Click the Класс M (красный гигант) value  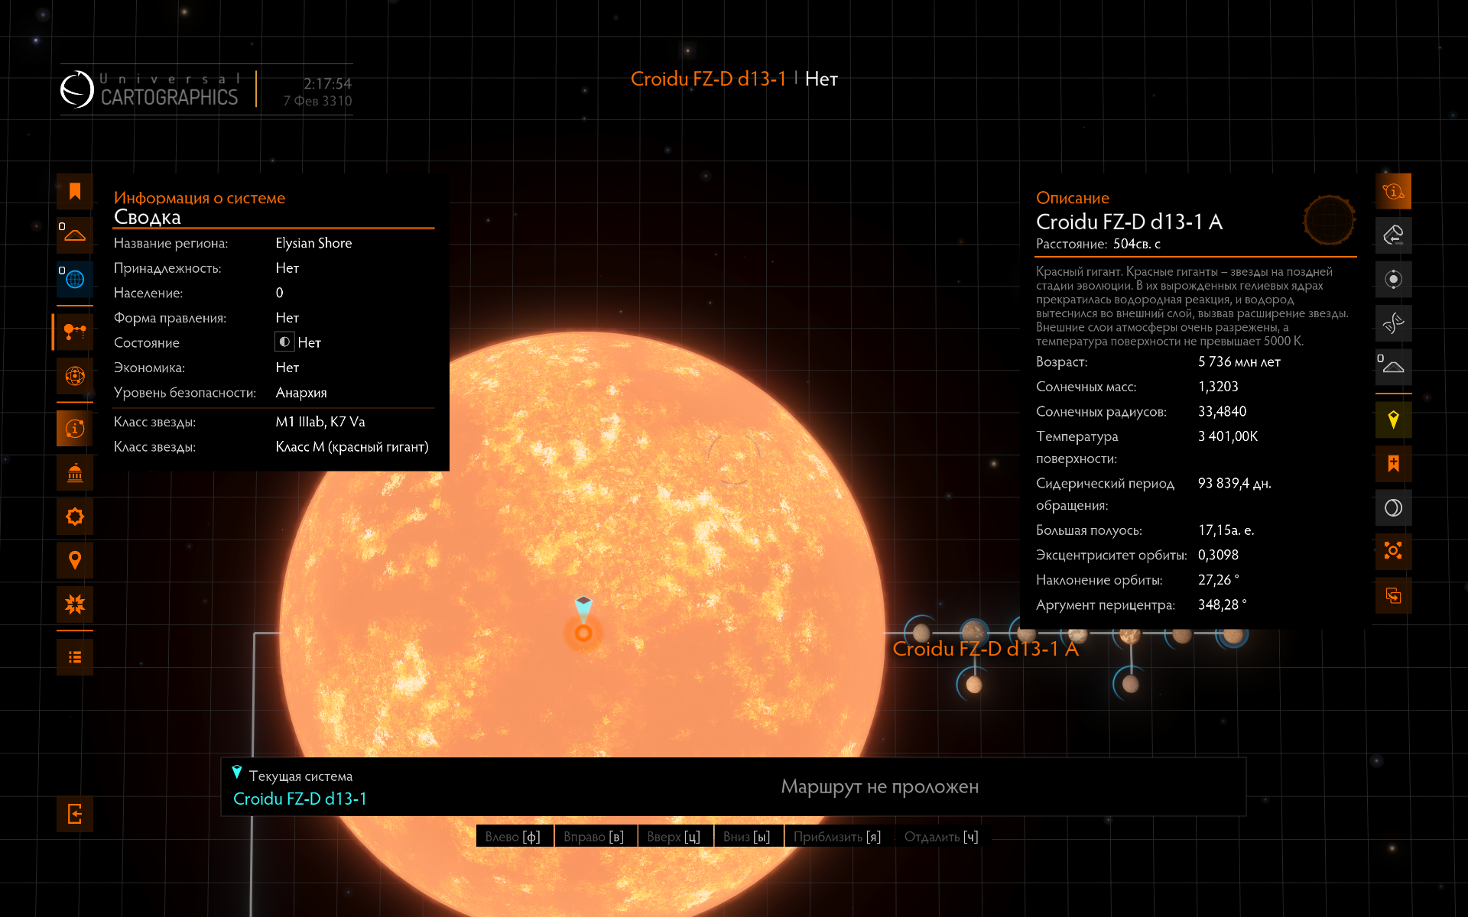(x=352, y=447)
